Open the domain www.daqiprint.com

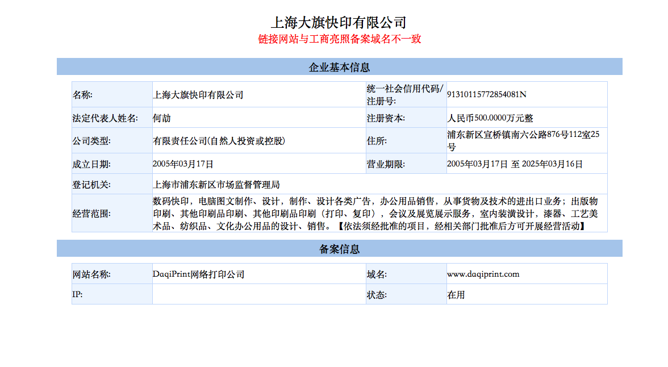click(x=483, y=274)
